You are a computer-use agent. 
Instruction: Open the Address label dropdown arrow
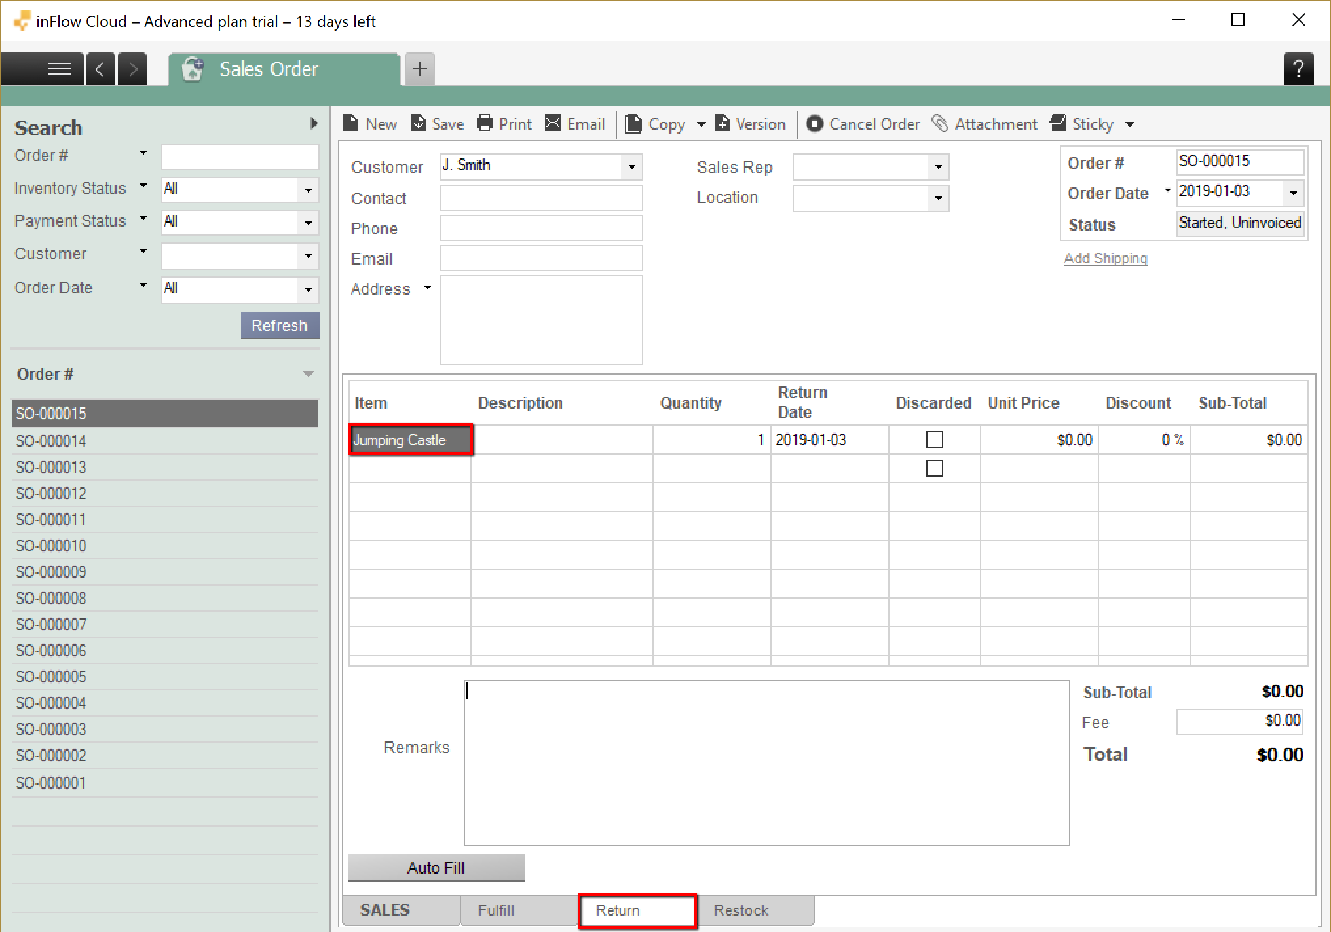pyautogui.click(x=428, y=288)
